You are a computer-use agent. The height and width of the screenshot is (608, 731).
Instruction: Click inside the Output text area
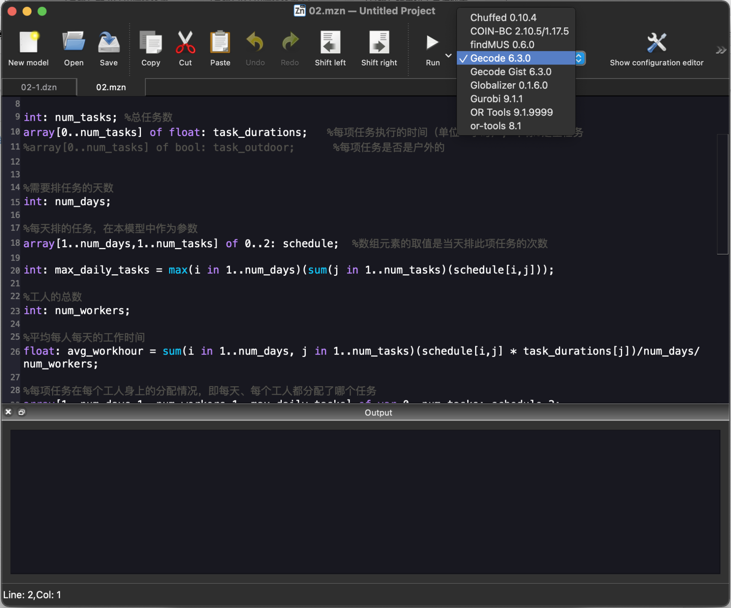click(x=365, y=502)
